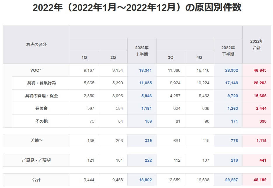Click the value 4,257
Image resolution: width=273 pixels, height=188 pixels.
coord(175,96)
